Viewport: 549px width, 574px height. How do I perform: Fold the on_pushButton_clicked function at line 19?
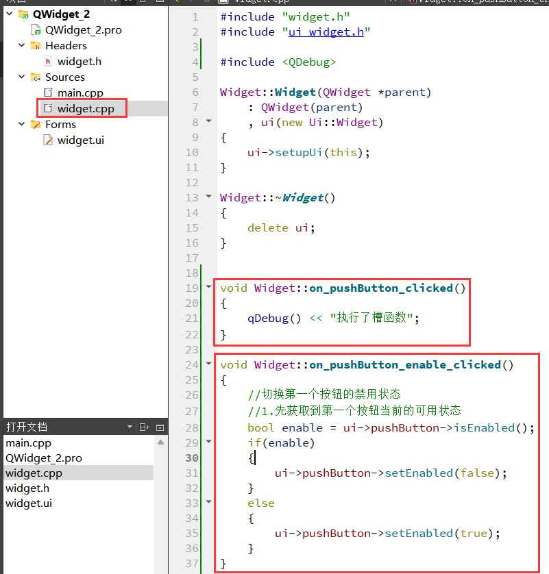pyautogui.click(x=209, y=288)
